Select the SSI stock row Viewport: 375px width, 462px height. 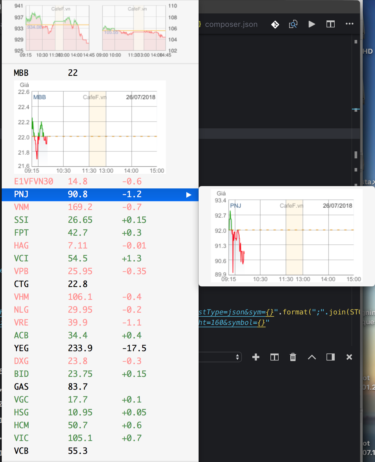point(100,220)
